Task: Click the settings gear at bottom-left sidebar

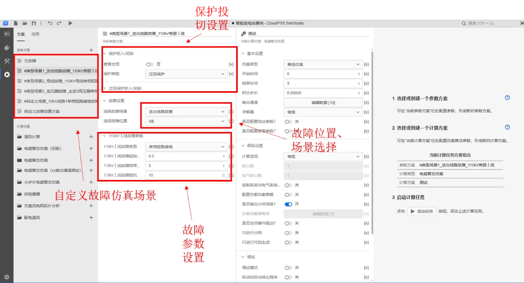Action: click(6, 277)
